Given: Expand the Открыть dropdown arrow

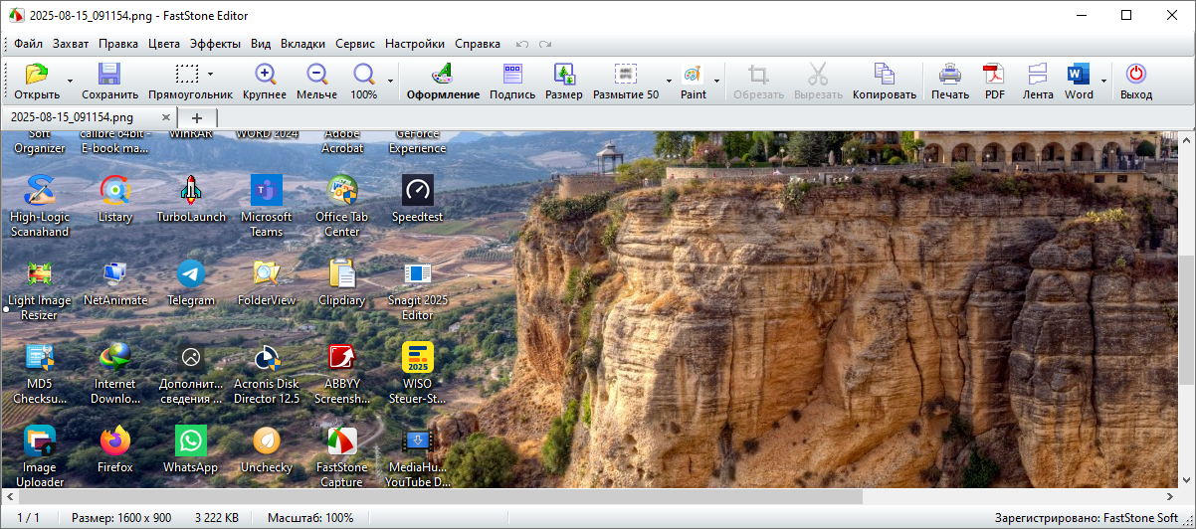Looking at the screenshot, I should click(x=70, y=82).
